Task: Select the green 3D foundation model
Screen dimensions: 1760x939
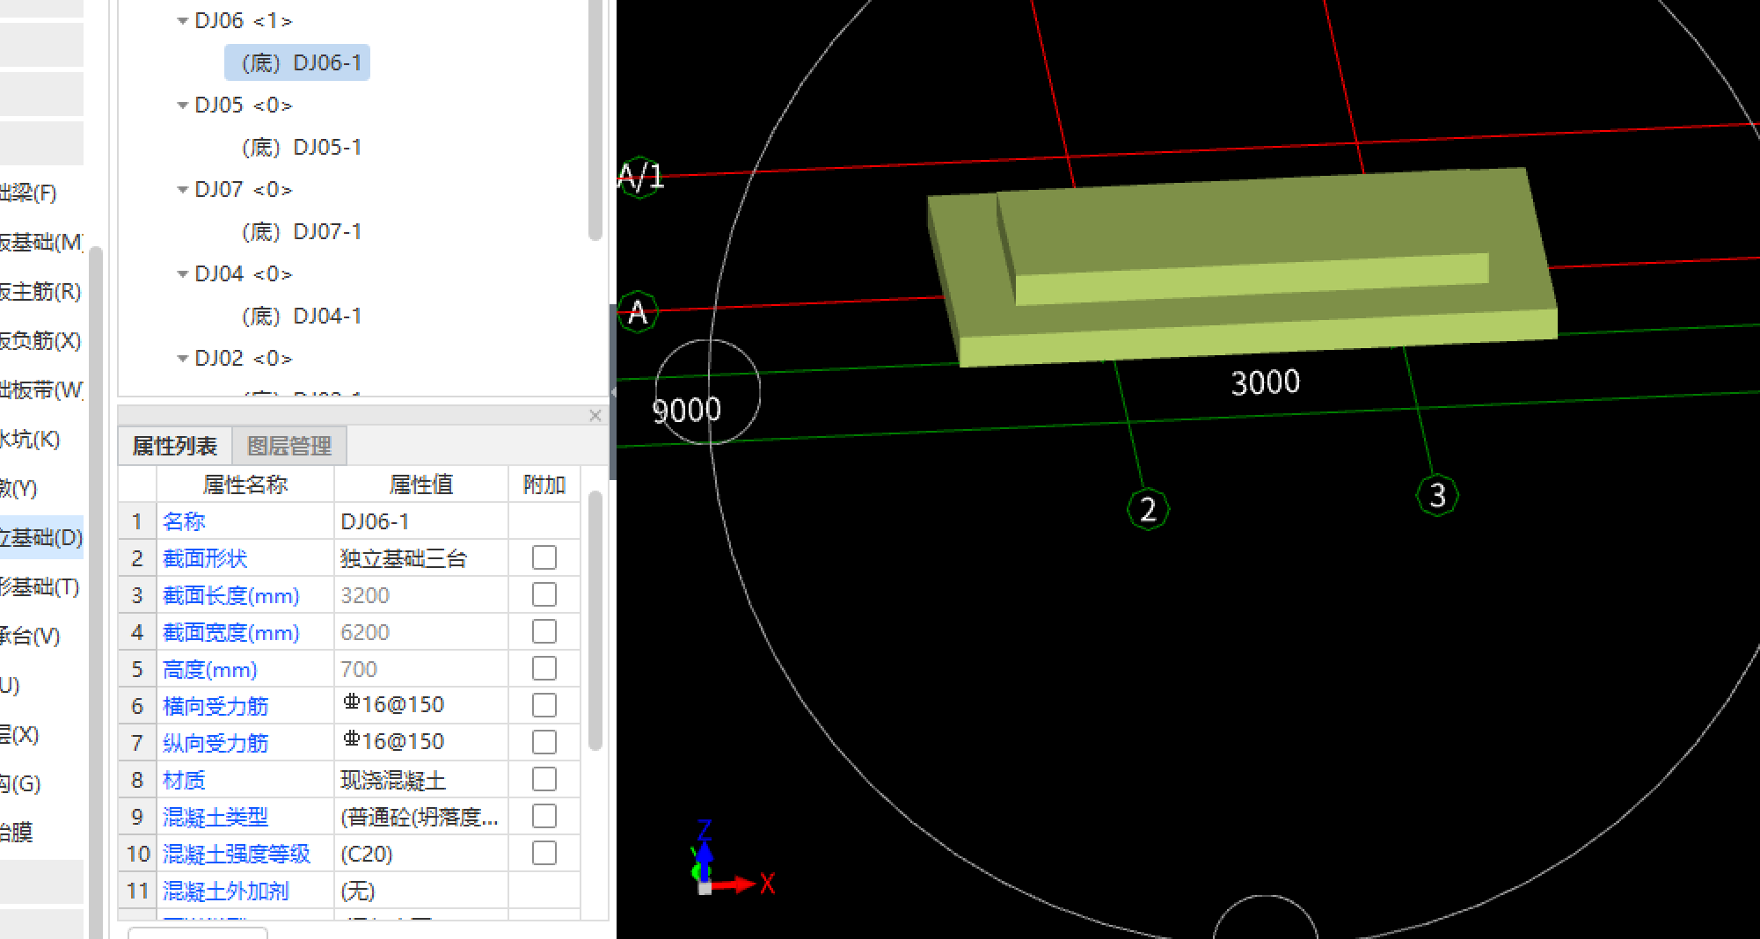Action: click(1242, 266)
